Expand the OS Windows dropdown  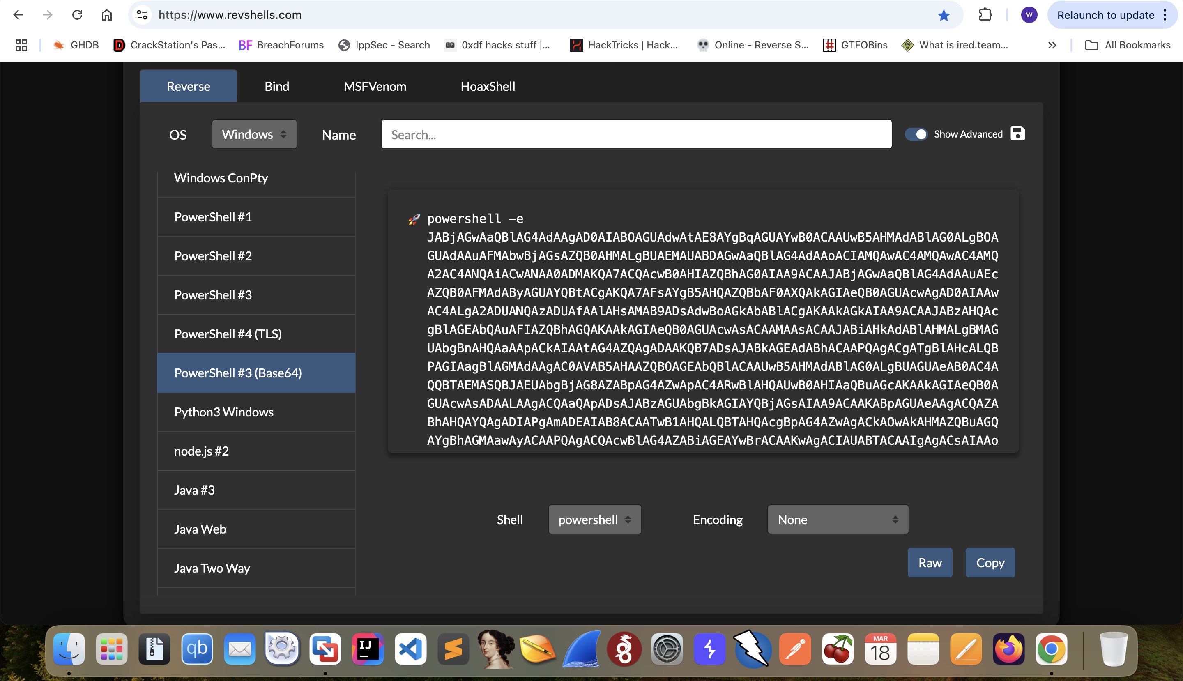(x=254, y=134)
